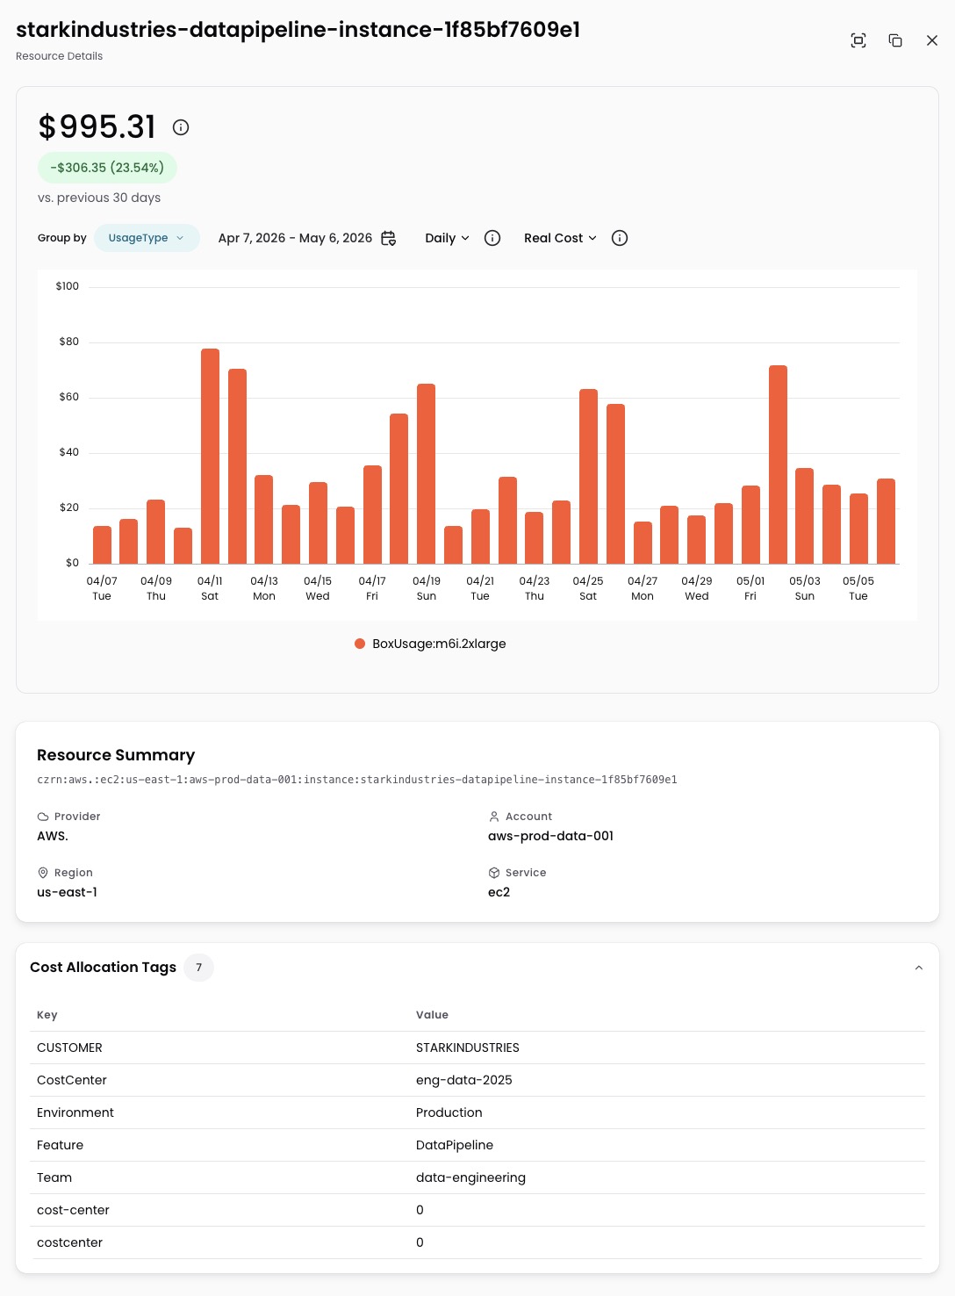Click the Account person icon label
Viewport: 955px width, 1296px height.
pos(521,817)
